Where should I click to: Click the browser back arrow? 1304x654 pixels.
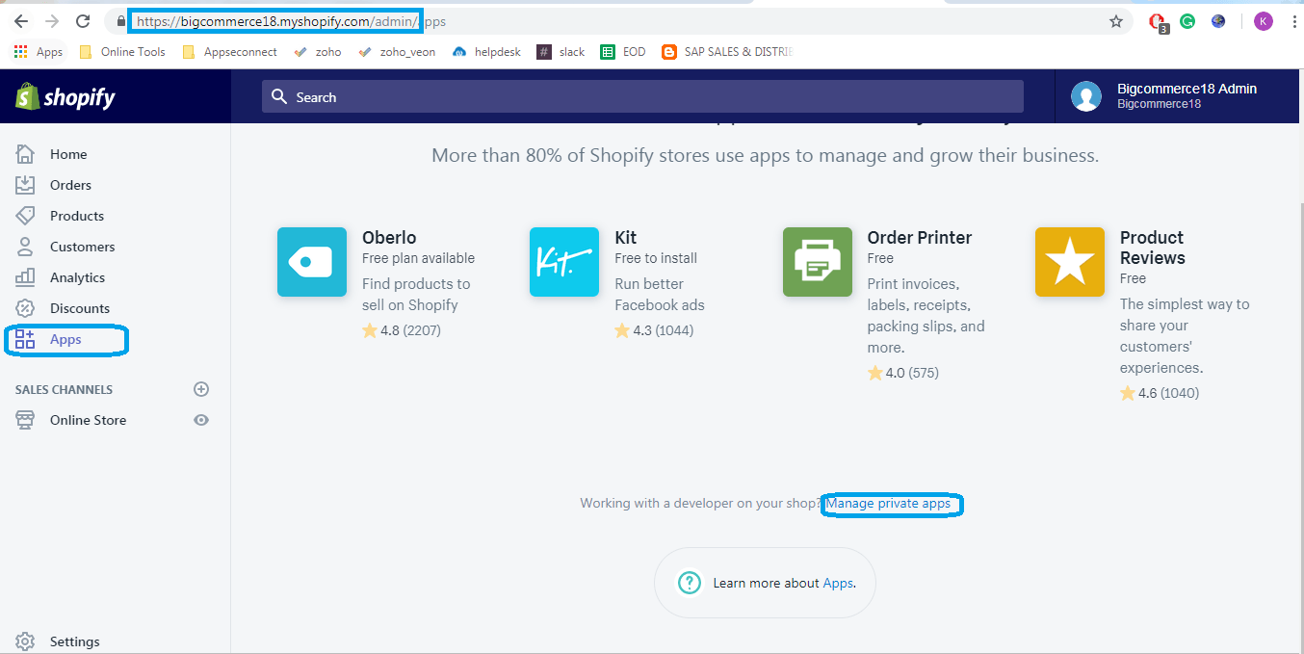tap(20, 21)
